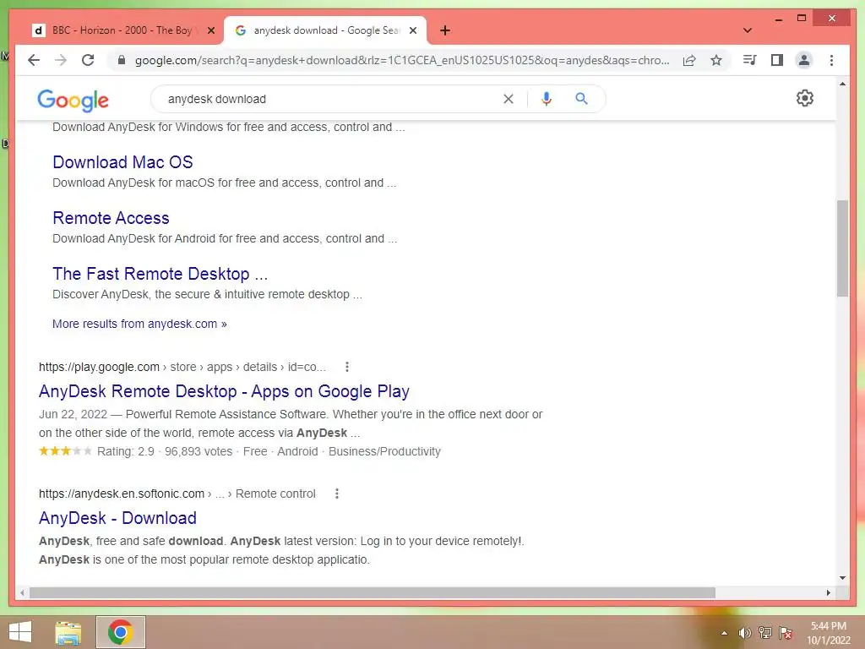Open options for Softonic result

[x=336, y=494]
